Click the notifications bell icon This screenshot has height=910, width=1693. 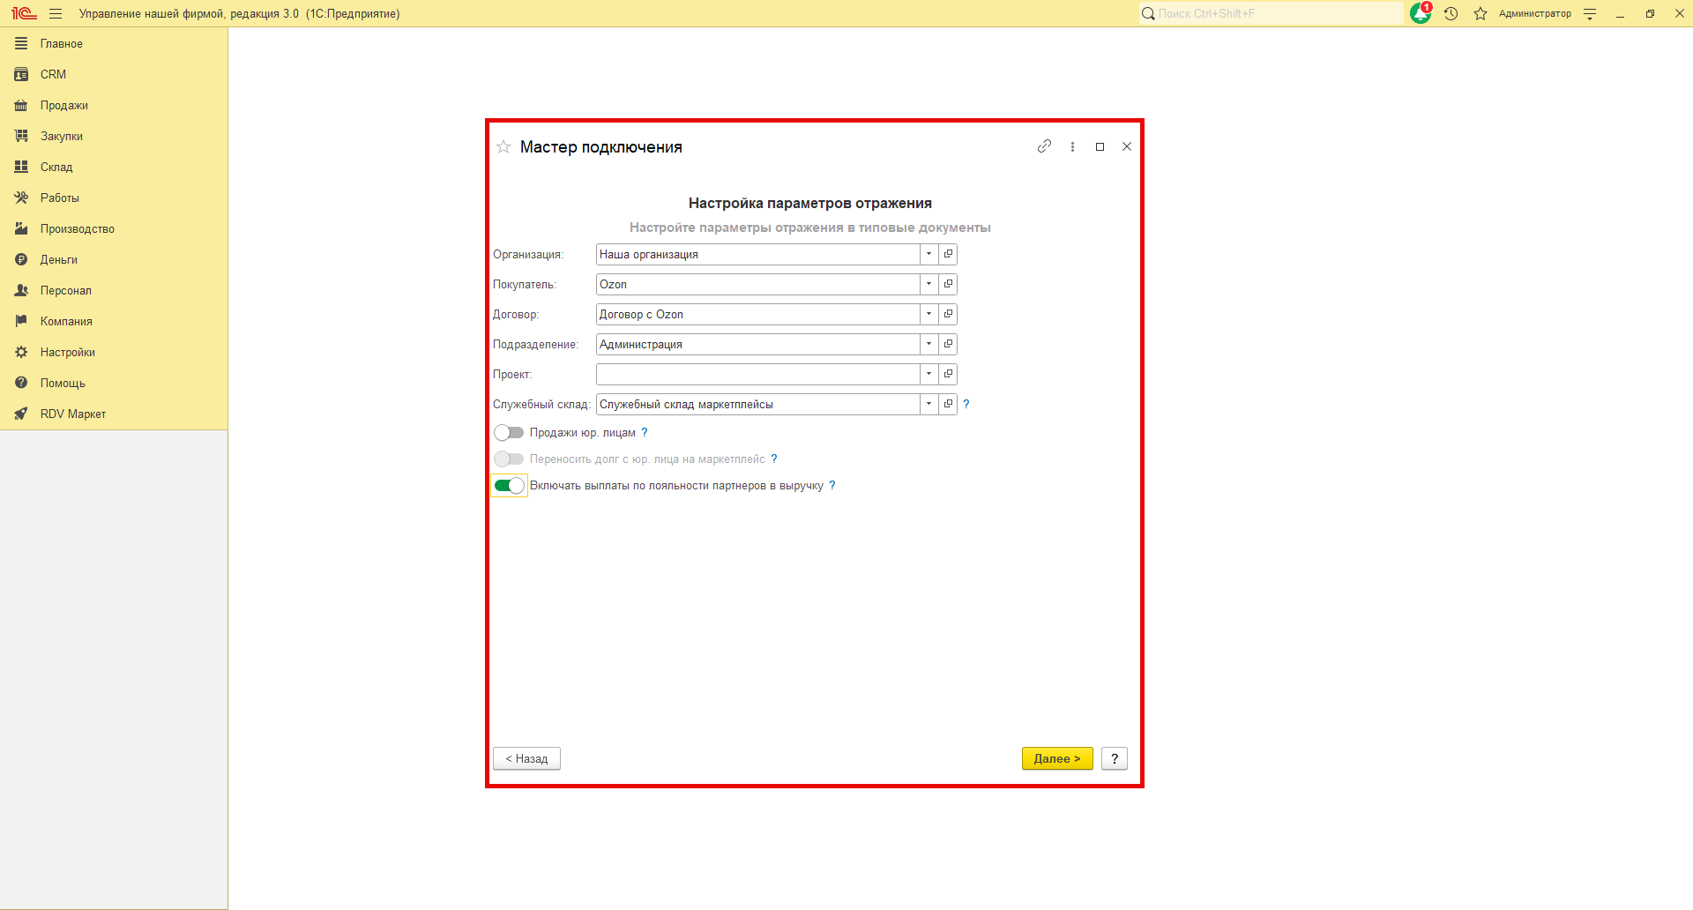coord(1420,13)
